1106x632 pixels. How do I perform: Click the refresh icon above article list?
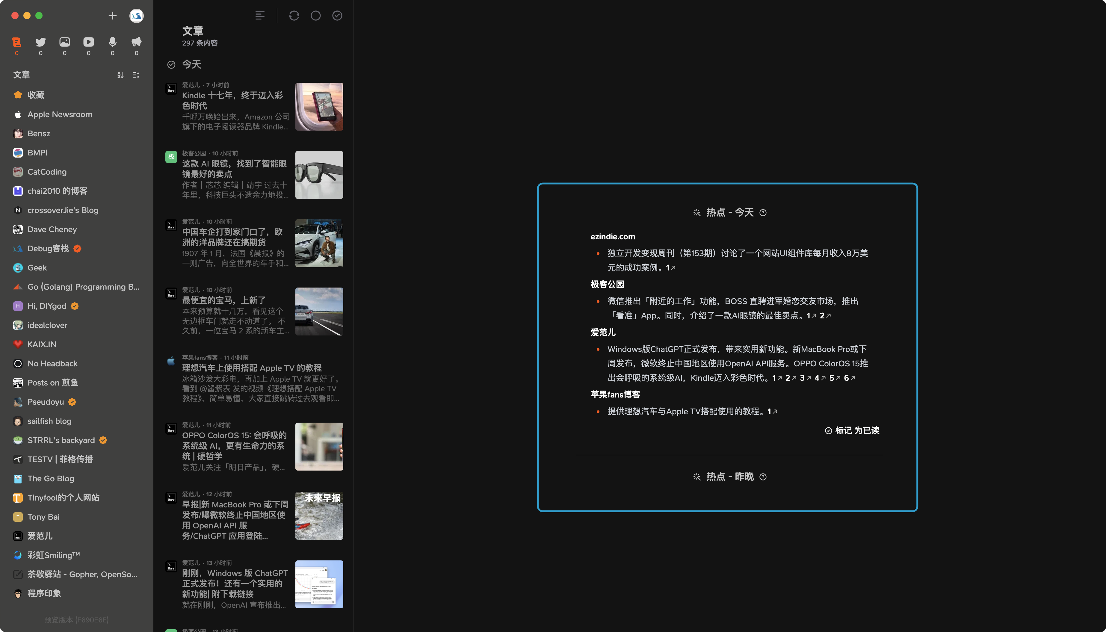pos(294,16)
